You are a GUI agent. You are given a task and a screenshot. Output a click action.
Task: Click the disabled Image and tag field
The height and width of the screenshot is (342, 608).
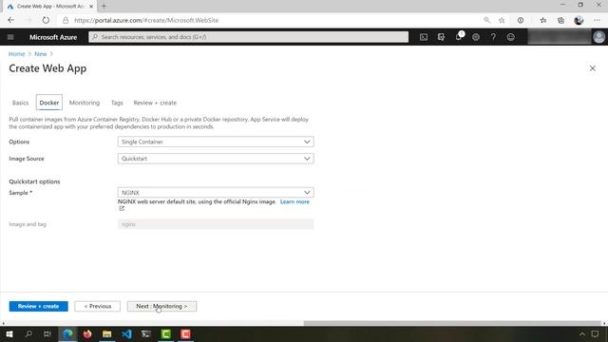216,224
